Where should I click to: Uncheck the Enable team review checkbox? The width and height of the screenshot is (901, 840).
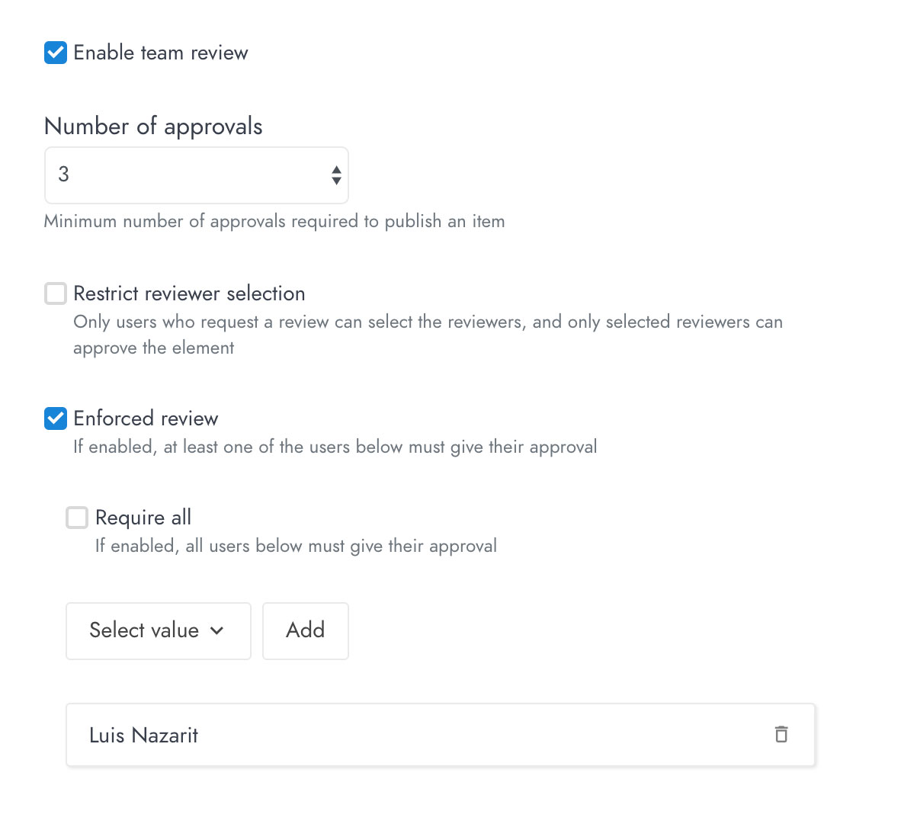[x=56, y=53]
